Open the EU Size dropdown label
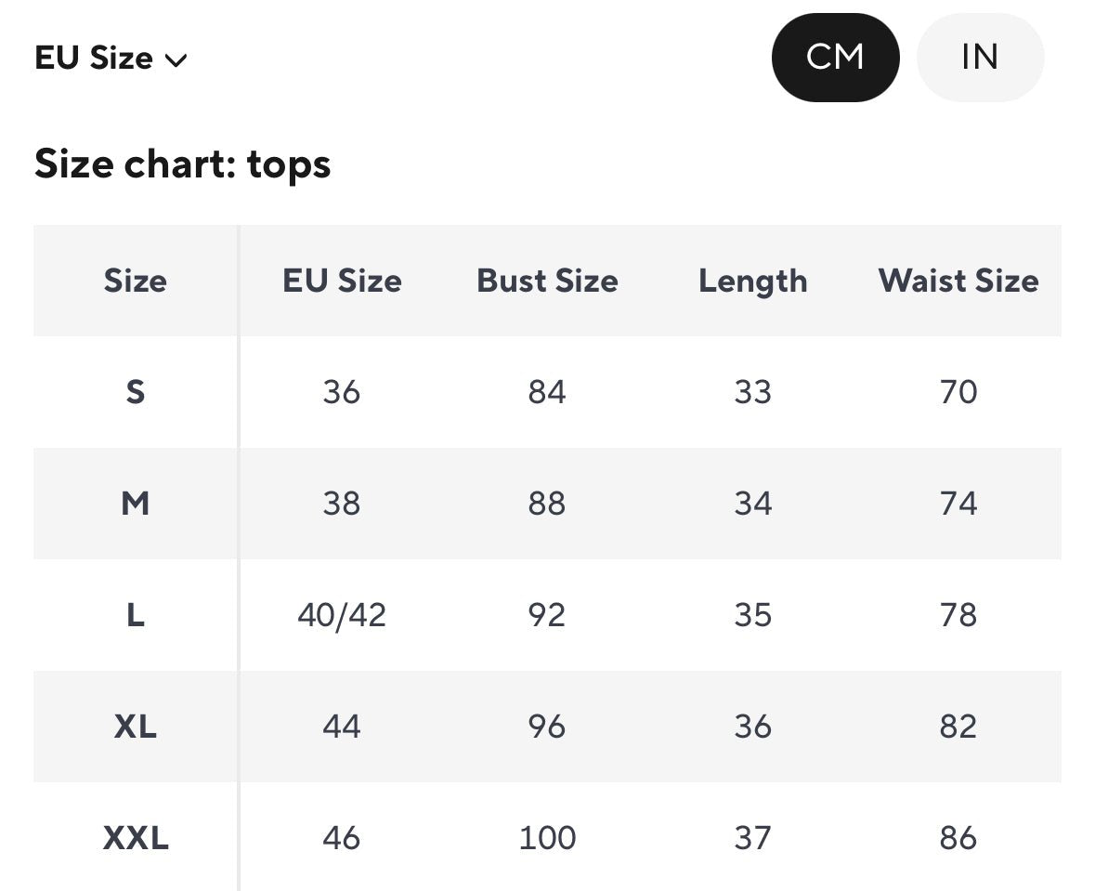Image resolution: width=1095 pixels, height=891 pixels. (94, 59)
